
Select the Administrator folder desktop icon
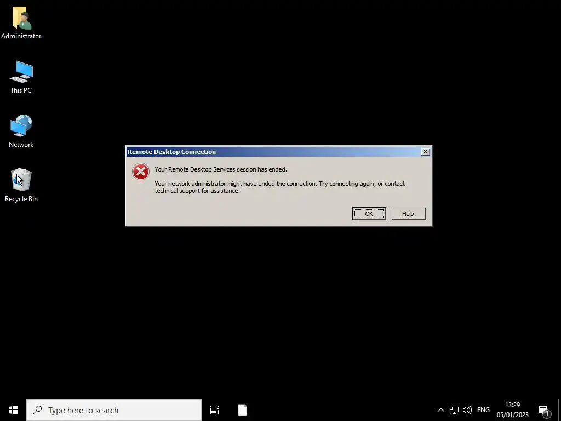(21, 23)
